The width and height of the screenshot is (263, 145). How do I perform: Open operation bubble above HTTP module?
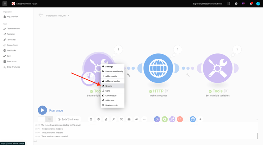[178, 50]
